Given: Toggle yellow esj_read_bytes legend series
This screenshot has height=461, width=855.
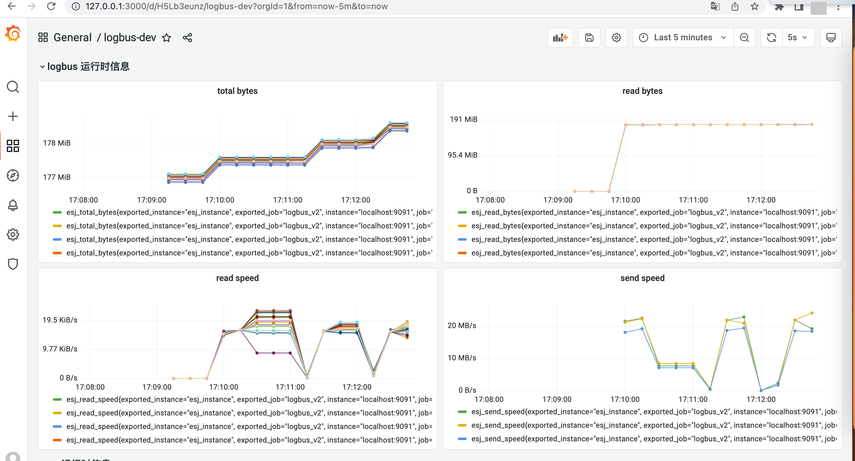Looking at the screenshot, I should pos(654,226).
